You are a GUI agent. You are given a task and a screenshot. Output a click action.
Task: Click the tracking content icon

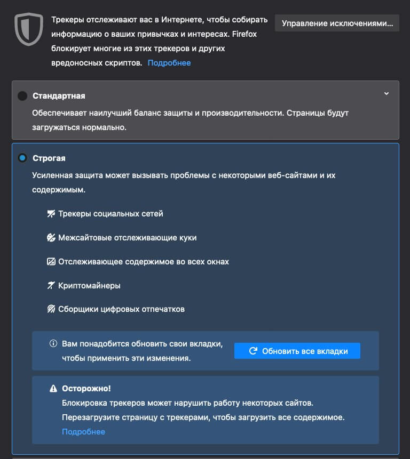tap(51, 262)
